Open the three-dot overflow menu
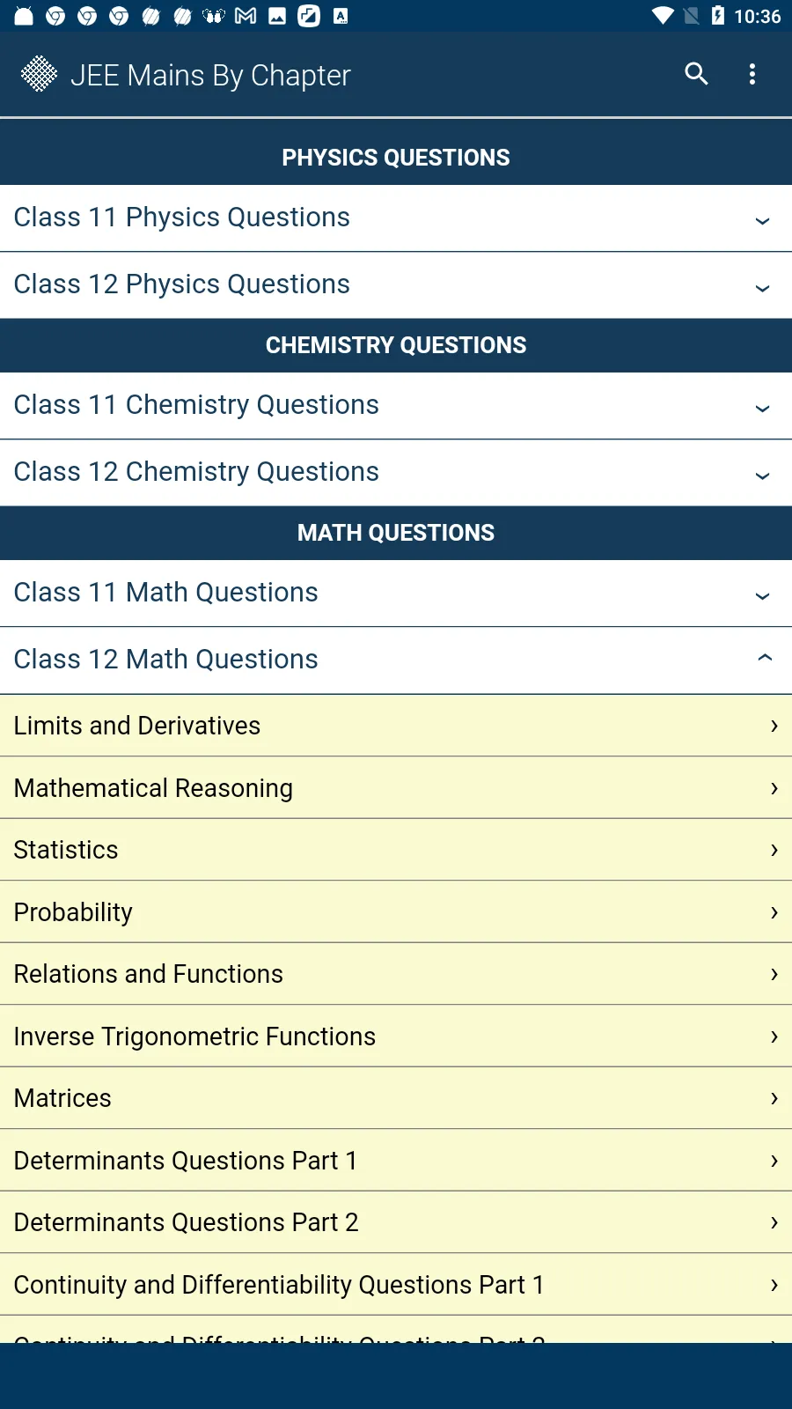 [752, 74]
